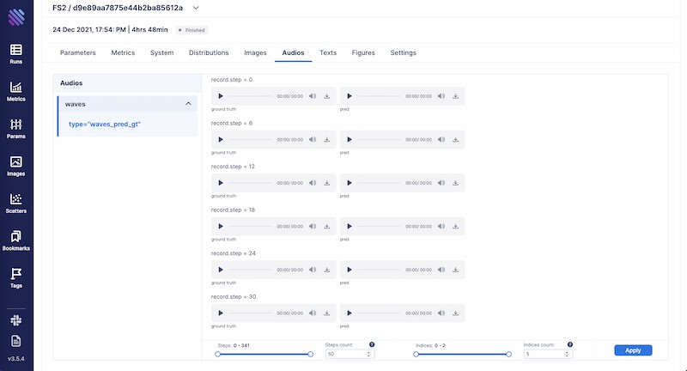Open Tags page in sidebar
The height and width of the screenshot is (371, 687).
tap(16, 277)
